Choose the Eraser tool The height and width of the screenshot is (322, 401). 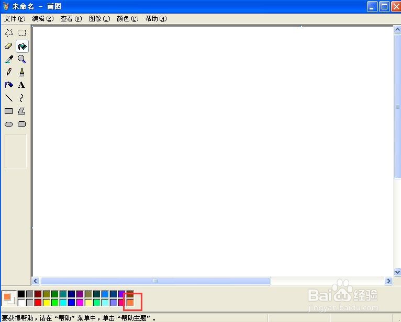pyautogui.click(x=9, y=46)
